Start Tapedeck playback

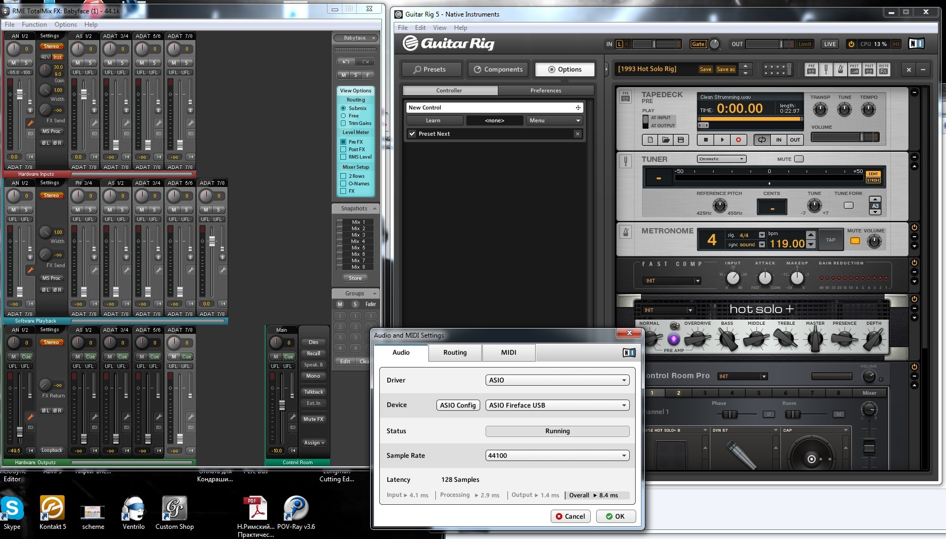722,140
